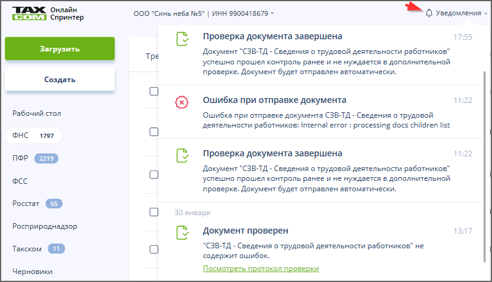Tick the first checkbox in the document list
The height and width of the screenshot is (282, 492).
pos(154,91)
